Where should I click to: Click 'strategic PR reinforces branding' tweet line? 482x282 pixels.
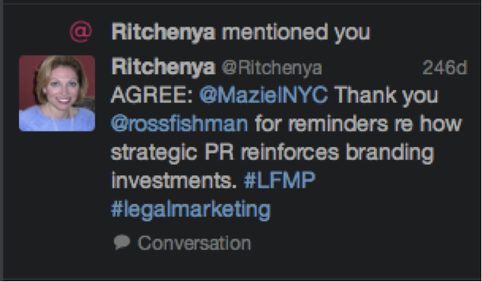pyautogui.click(x=272, y=152)
